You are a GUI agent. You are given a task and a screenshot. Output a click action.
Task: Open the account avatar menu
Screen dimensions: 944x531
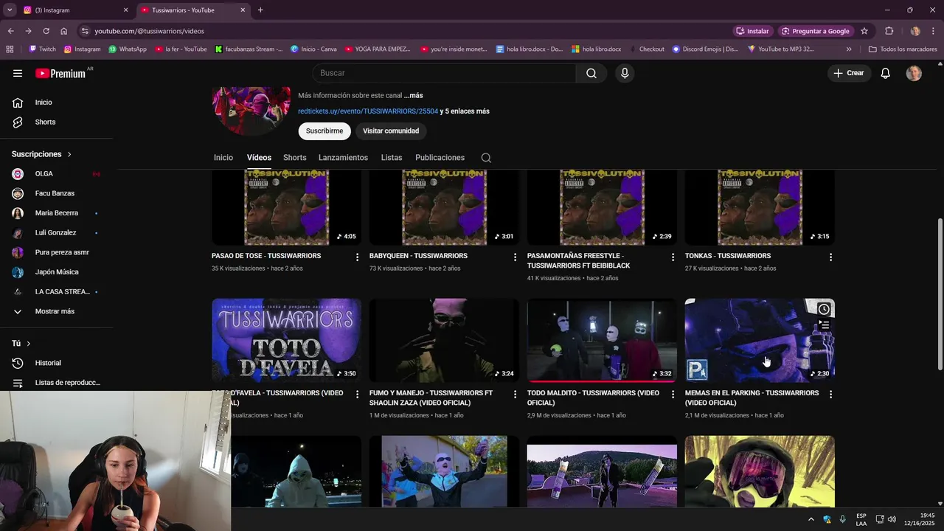coord(914,73)
